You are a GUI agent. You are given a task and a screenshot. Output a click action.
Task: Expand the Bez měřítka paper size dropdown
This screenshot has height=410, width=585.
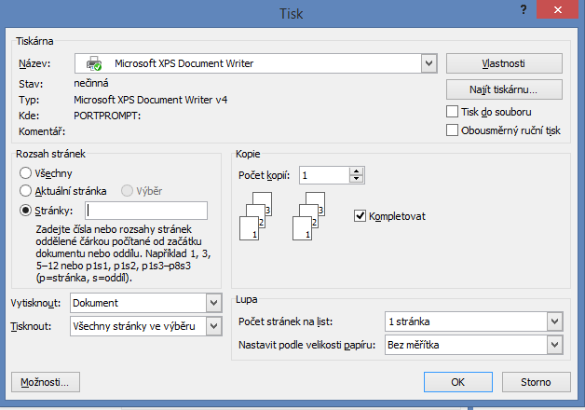[x=555, y=345]
